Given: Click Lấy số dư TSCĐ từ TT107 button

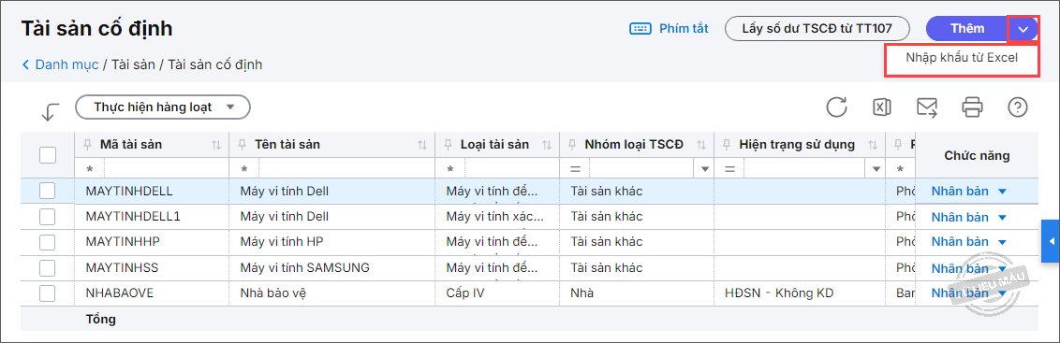Looking at the screenshot, I should 817,28.
